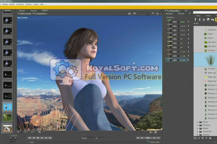Image resolution: width=217 pixels, height=144 pixels.
Task: Click the plus add-to-library icon
Action: 203,138
